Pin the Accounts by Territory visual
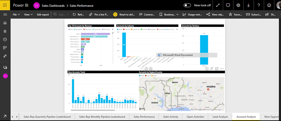 (x=212, y=68)
